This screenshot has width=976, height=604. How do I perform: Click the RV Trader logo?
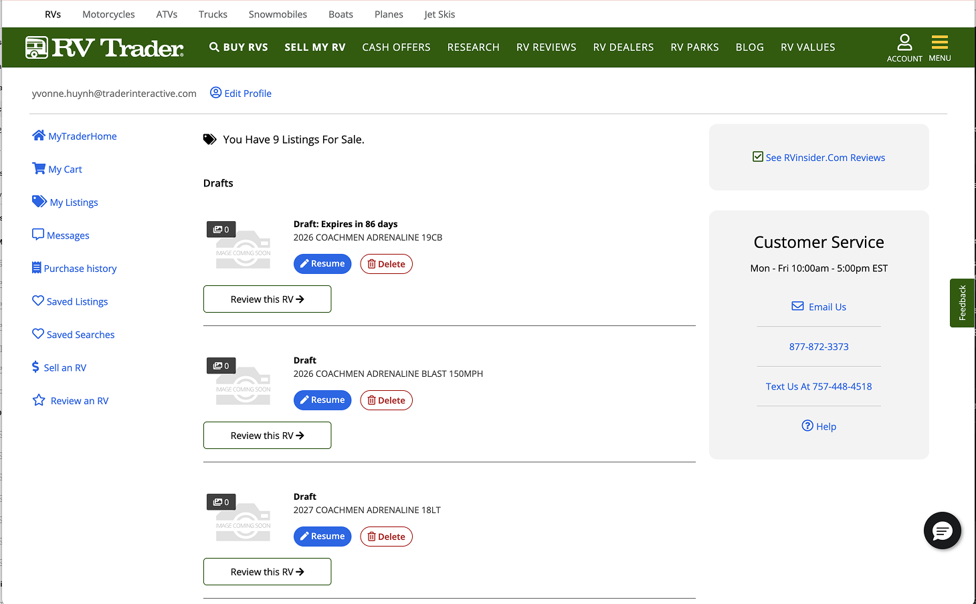pos(104,47)
